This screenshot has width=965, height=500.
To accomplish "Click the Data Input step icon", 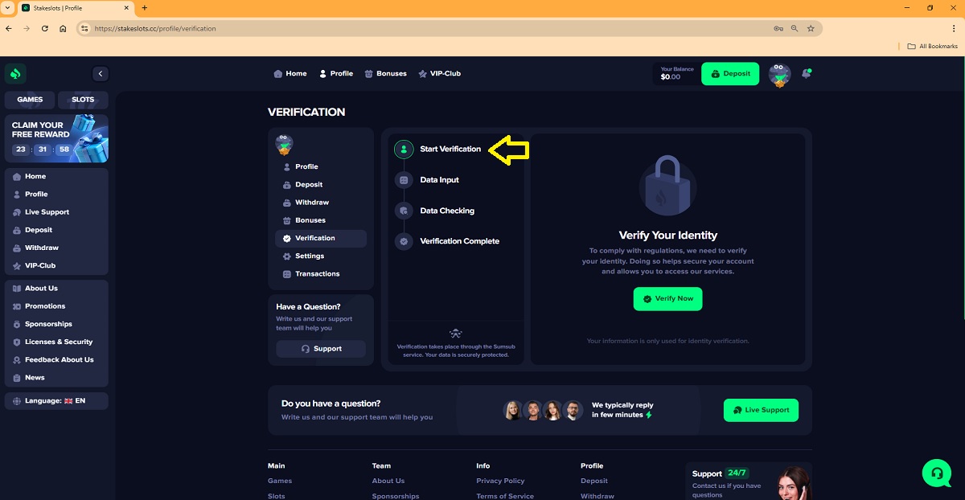I will [404, 180].
